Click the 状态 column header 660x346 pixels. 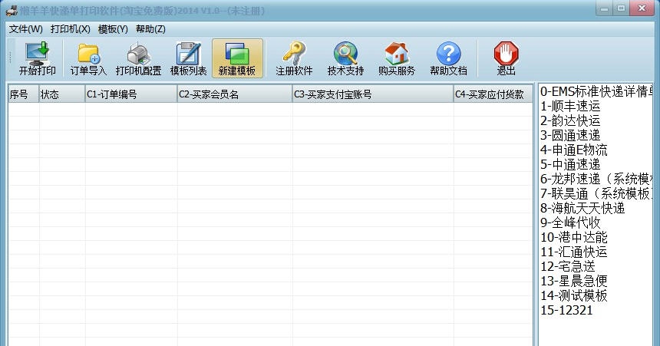point(62,94)
